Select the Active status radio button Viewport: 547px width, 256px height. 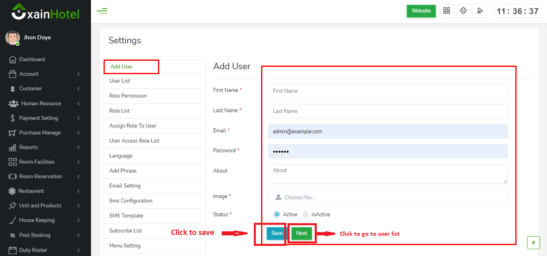(277, 214)
